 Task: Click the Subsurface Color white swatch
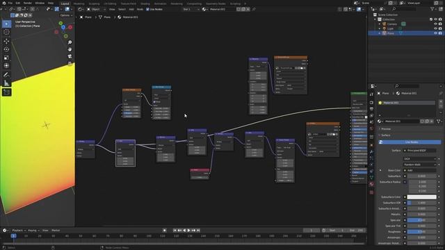422,197
